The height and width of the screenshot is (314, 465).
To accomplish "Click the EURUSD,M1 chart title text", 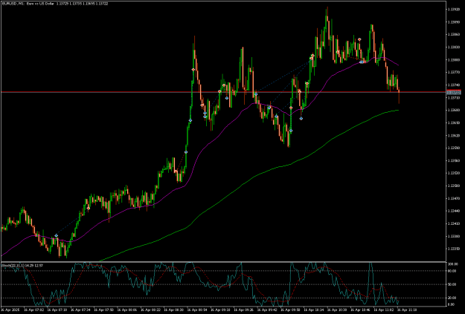I will point(55,4).
